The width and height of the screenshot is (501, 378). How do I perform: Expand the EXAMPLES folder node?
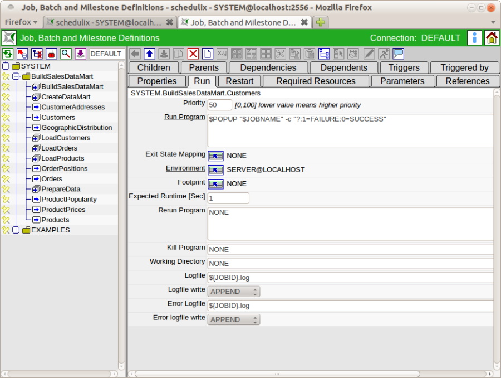16,230
